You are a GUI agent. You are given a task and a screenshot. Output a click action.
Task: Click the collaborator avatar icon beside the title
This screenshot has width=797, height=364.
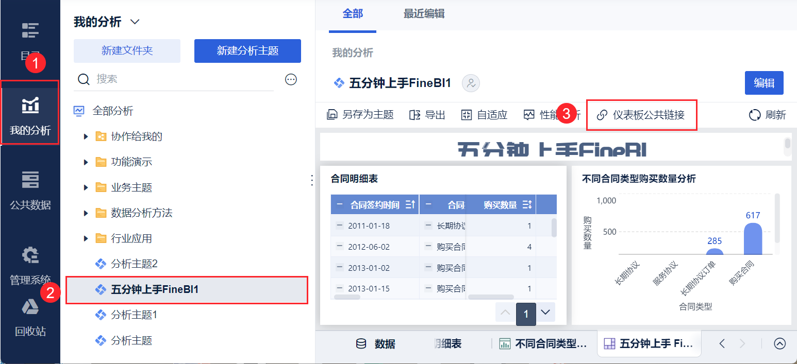tap(471, 83)
